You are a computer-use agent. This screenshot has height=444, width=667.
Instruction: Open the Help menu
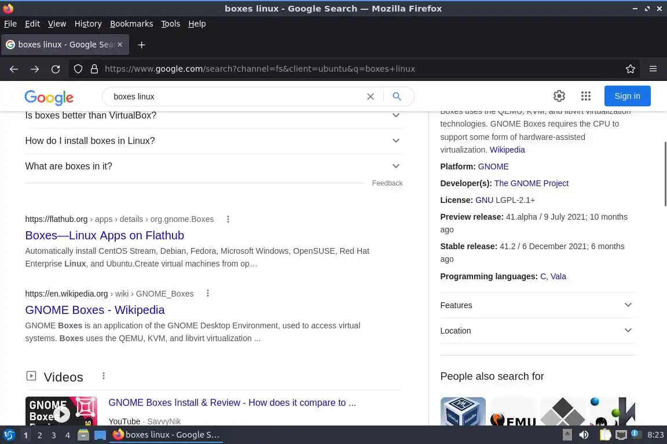pyautogui.click(x=197, y=24)
